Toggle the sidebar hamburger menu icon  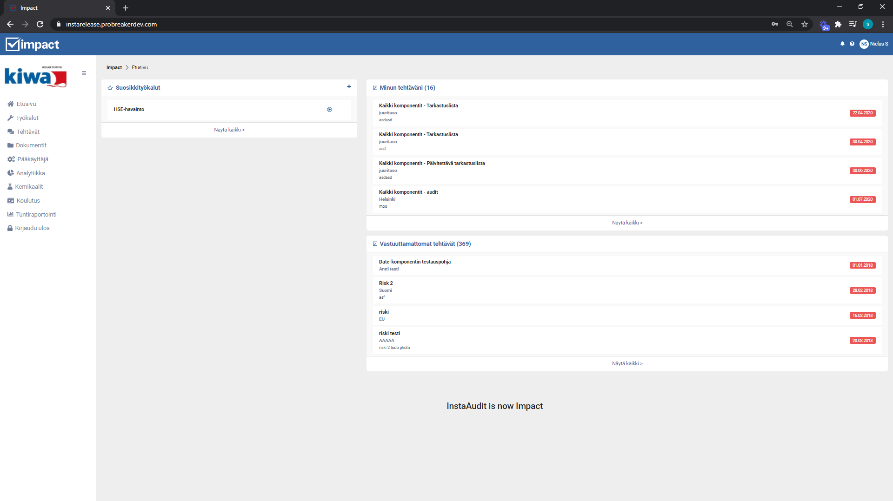tap(84, 73)
